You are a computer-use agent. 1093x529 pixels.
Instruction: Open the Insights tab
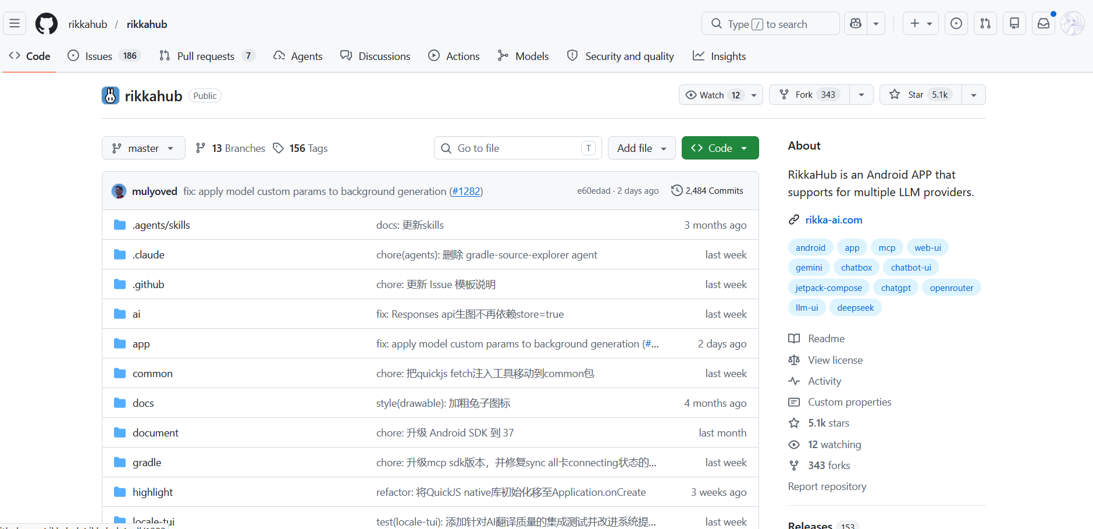click(x=720, y=56)
